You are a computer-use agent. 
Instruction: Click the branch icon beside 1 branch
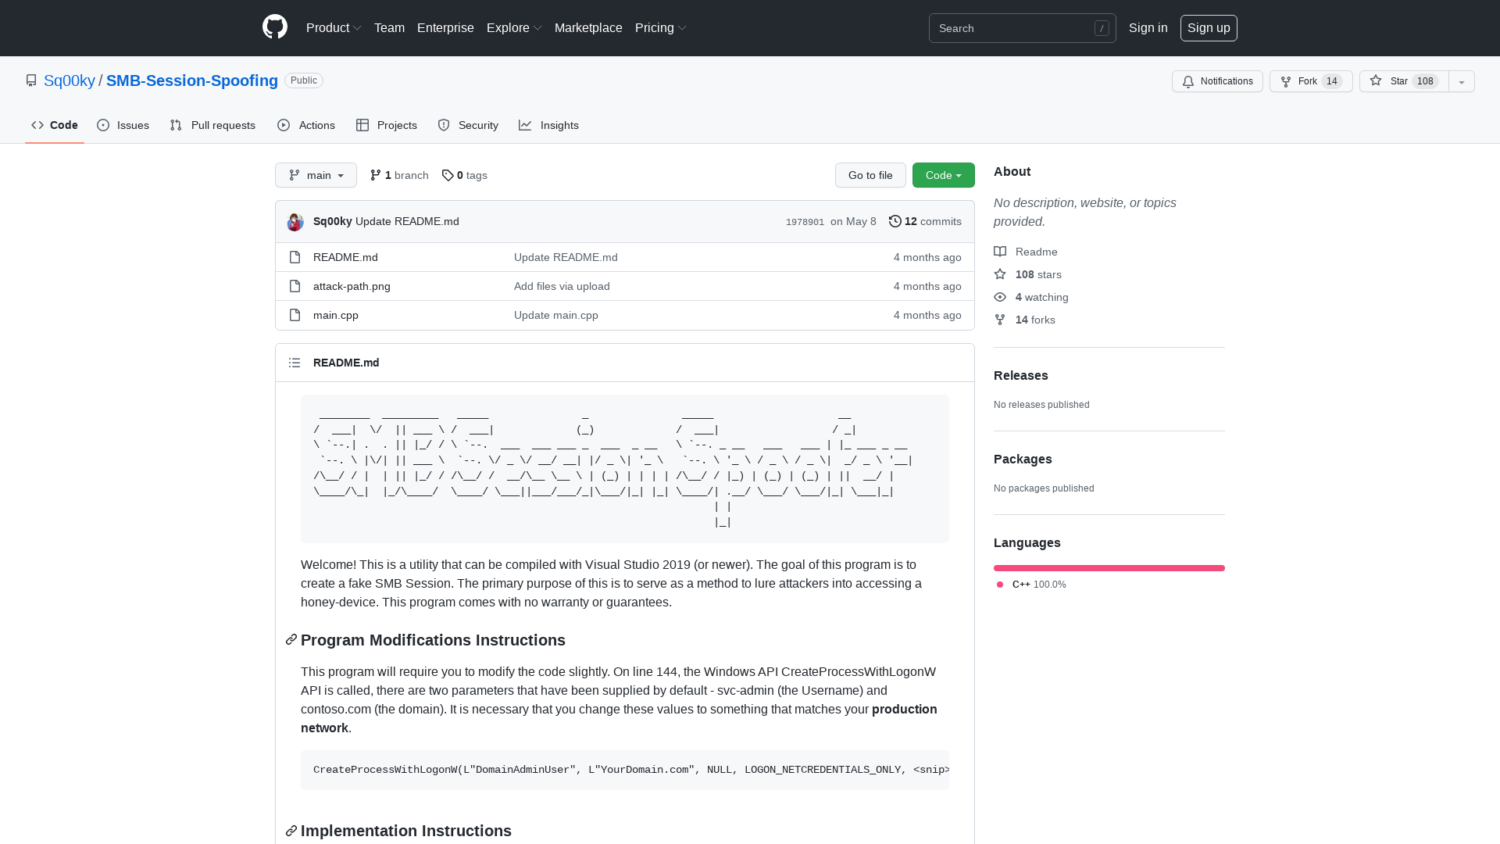coord(376,175)
